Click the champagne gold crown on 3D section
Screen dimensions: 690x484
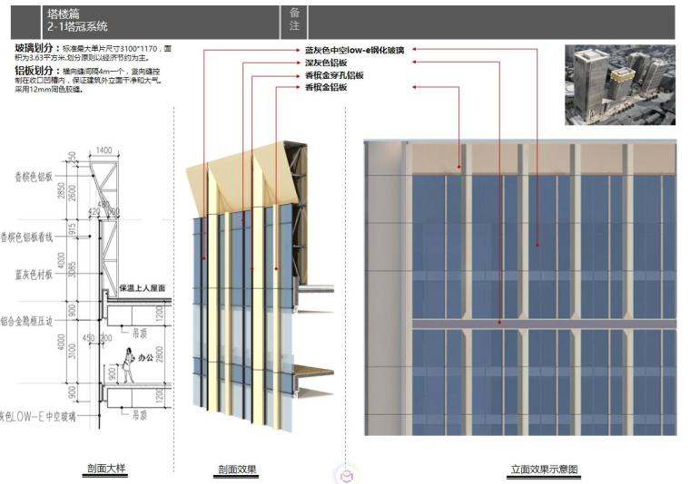pos(236,179)
